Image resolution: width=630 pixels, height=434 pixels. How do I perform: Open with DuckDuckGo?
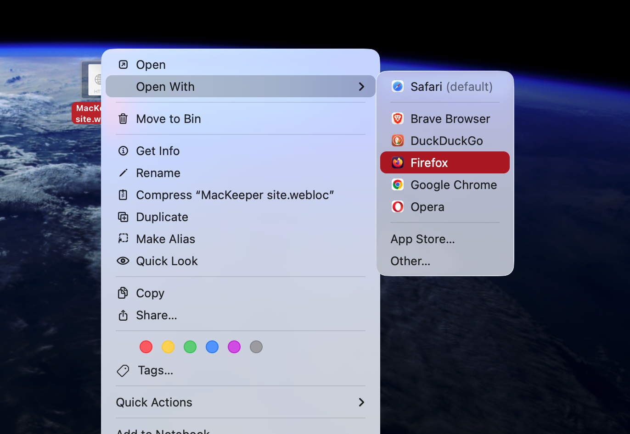tap(445, 140)
